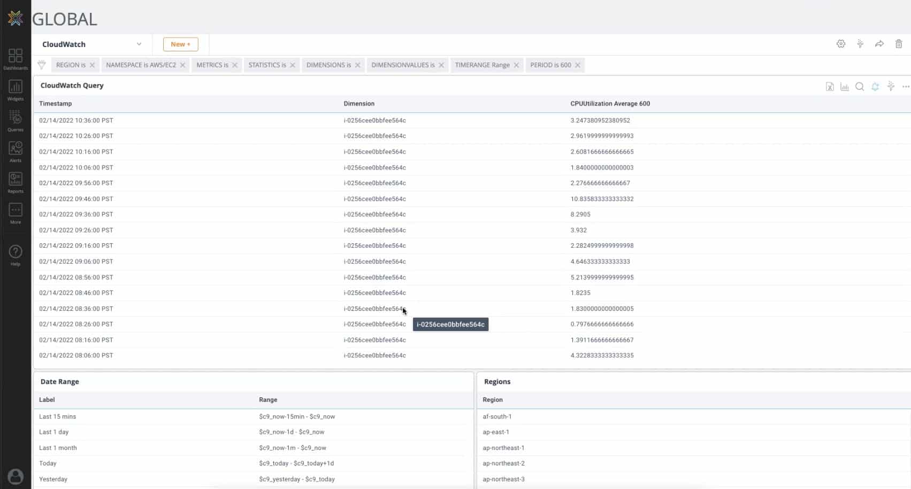Open Help from the sidebar
The width and height of the screenshot is (911, 489).
(x=16, y=255)
